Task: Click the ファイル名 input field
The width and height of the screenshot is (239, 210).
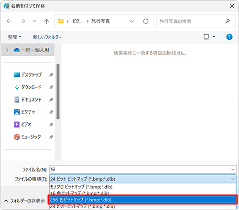Action: click(x=141, y=169)
